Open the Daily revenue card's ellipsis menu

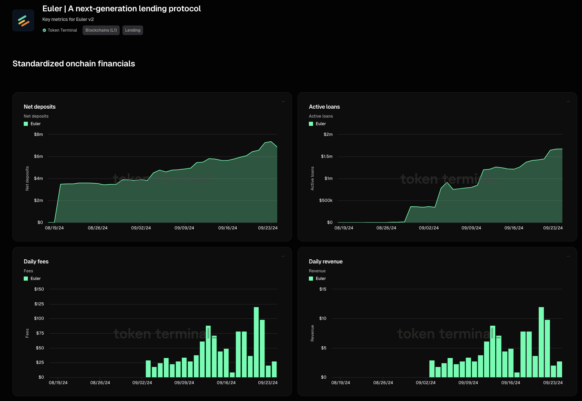pyautogui.click(x=568, y=256)
